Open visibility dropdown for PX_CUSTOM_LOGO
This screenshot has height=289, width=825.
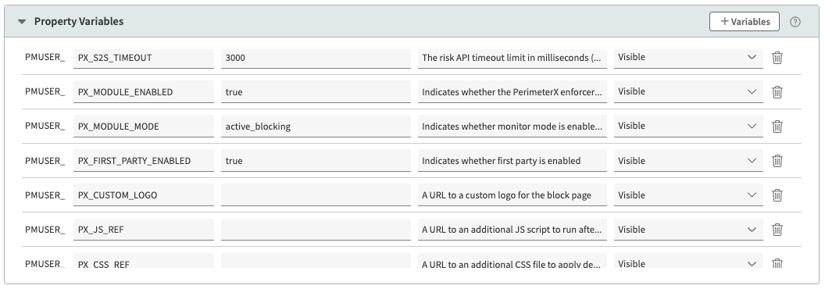(x=688, y=195)
